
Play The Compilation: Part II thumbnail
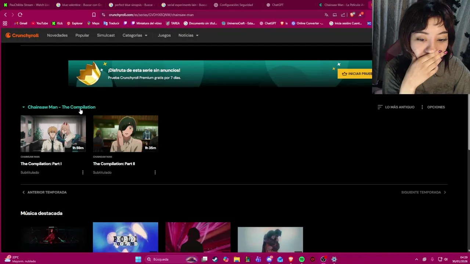point(126,133)
